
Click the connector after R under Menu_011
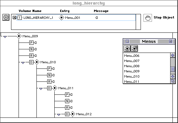pyautogui.click(x=71, y=107)
